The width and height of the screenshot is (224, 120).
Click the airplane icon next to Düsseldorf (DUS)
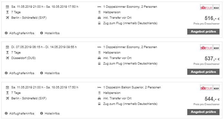click(7, 58)
